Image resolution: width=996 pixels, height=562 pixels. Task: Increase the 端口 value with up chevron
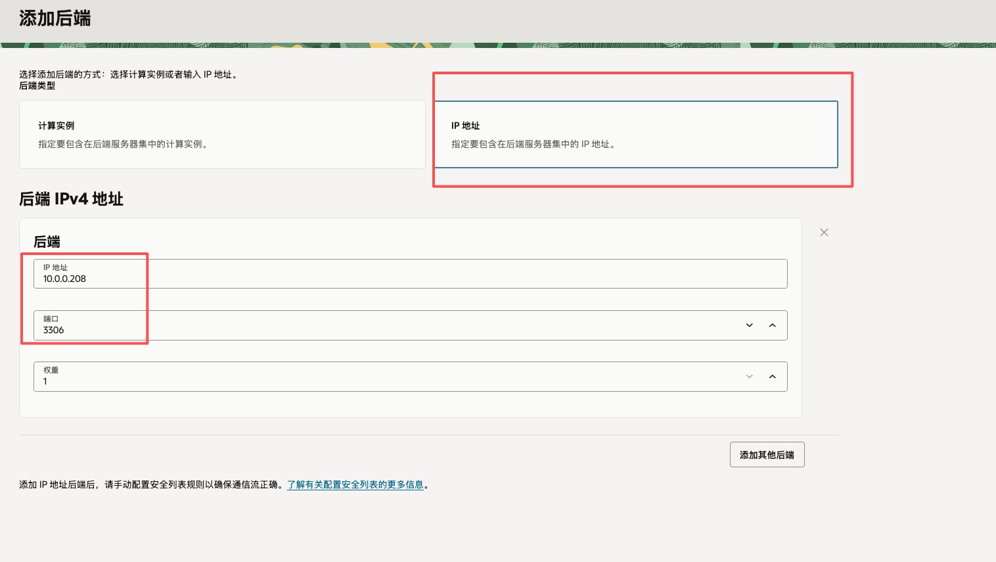click(x=772, y=325)
